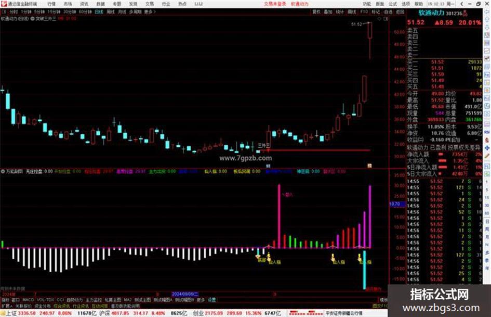The height and width of the screenshot is (317, 491).
Task: Select the 月线 monthly period tab
Action: [122, 11]
